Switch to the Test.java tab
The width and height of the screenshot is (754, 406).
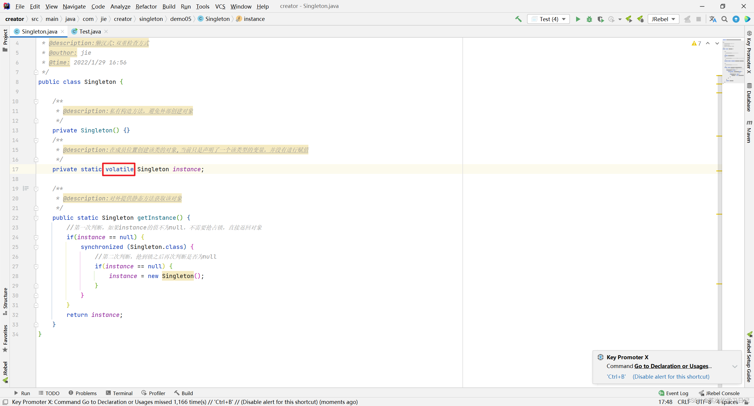coord(90,31)
